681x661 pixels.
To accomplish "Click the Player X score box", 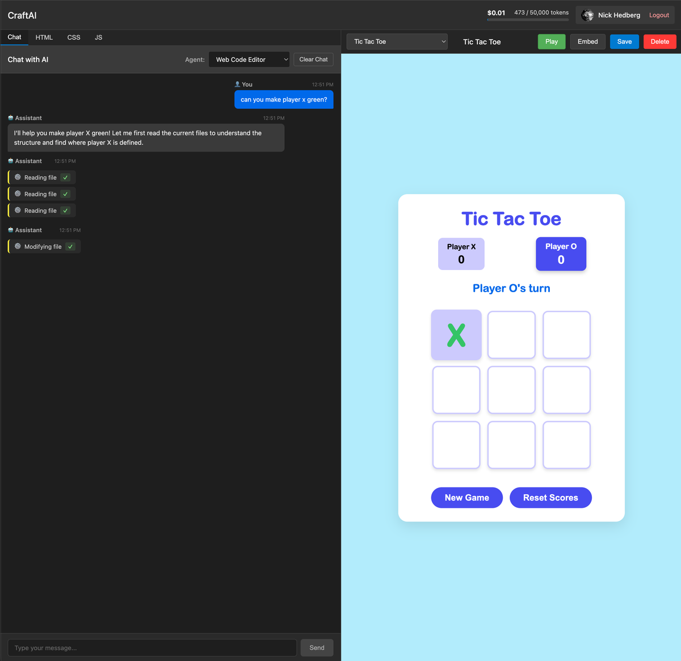I will pos(461,254).
